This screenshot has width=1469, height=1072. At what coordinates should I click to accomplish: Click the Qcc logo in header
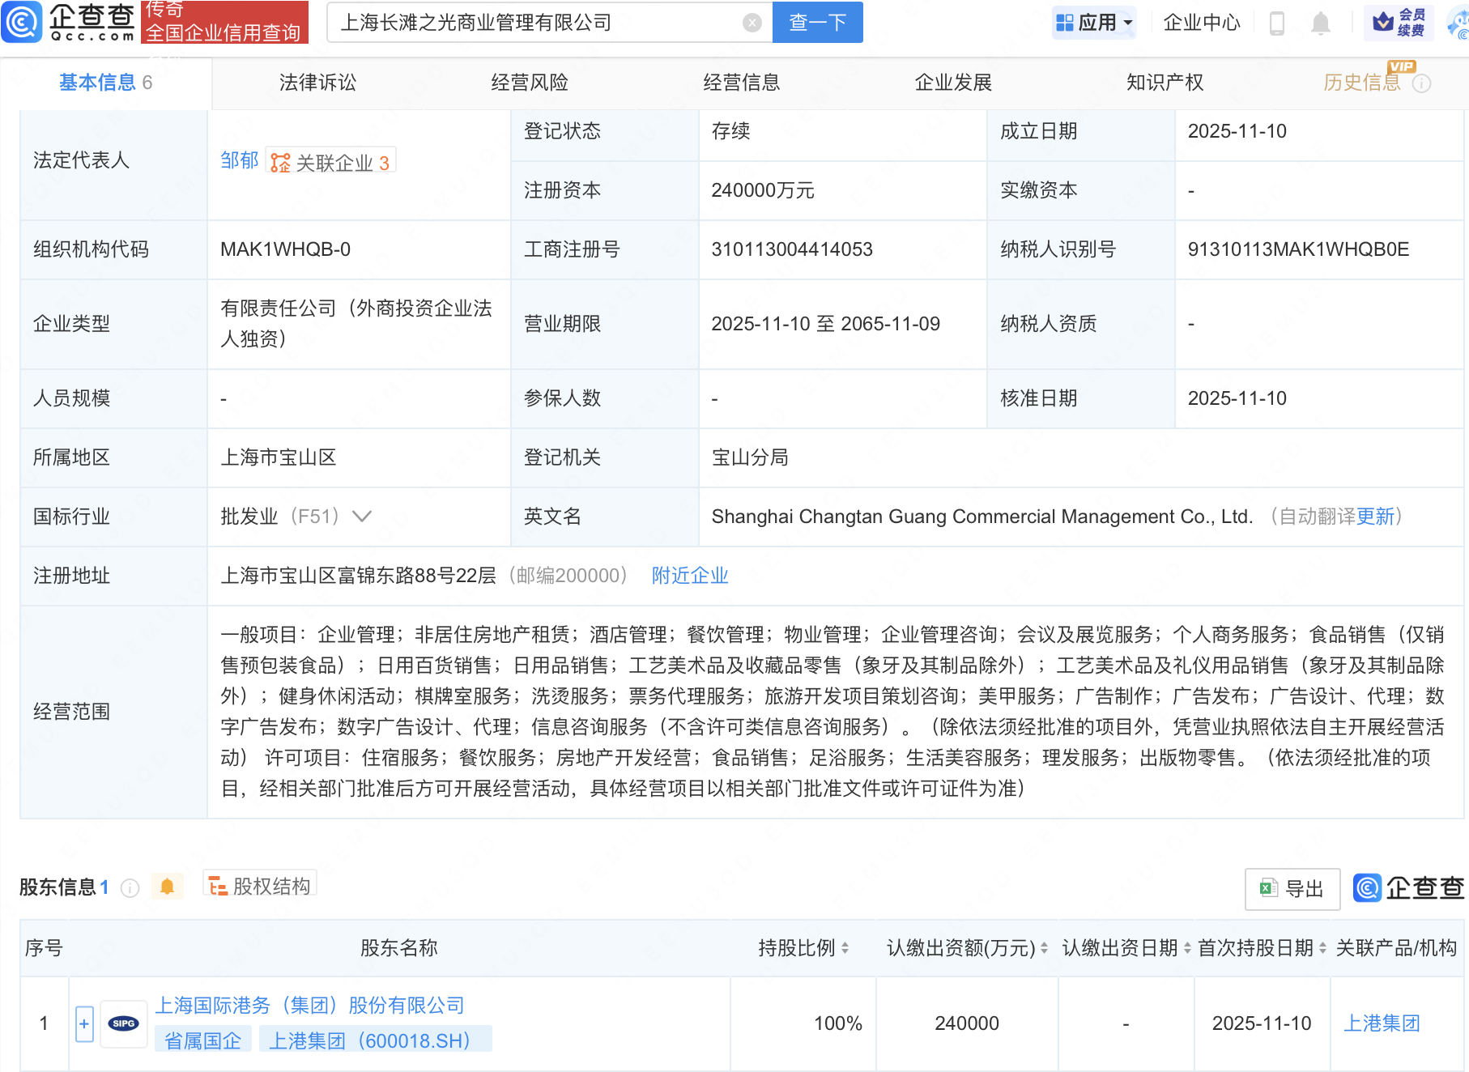(69, 22)
